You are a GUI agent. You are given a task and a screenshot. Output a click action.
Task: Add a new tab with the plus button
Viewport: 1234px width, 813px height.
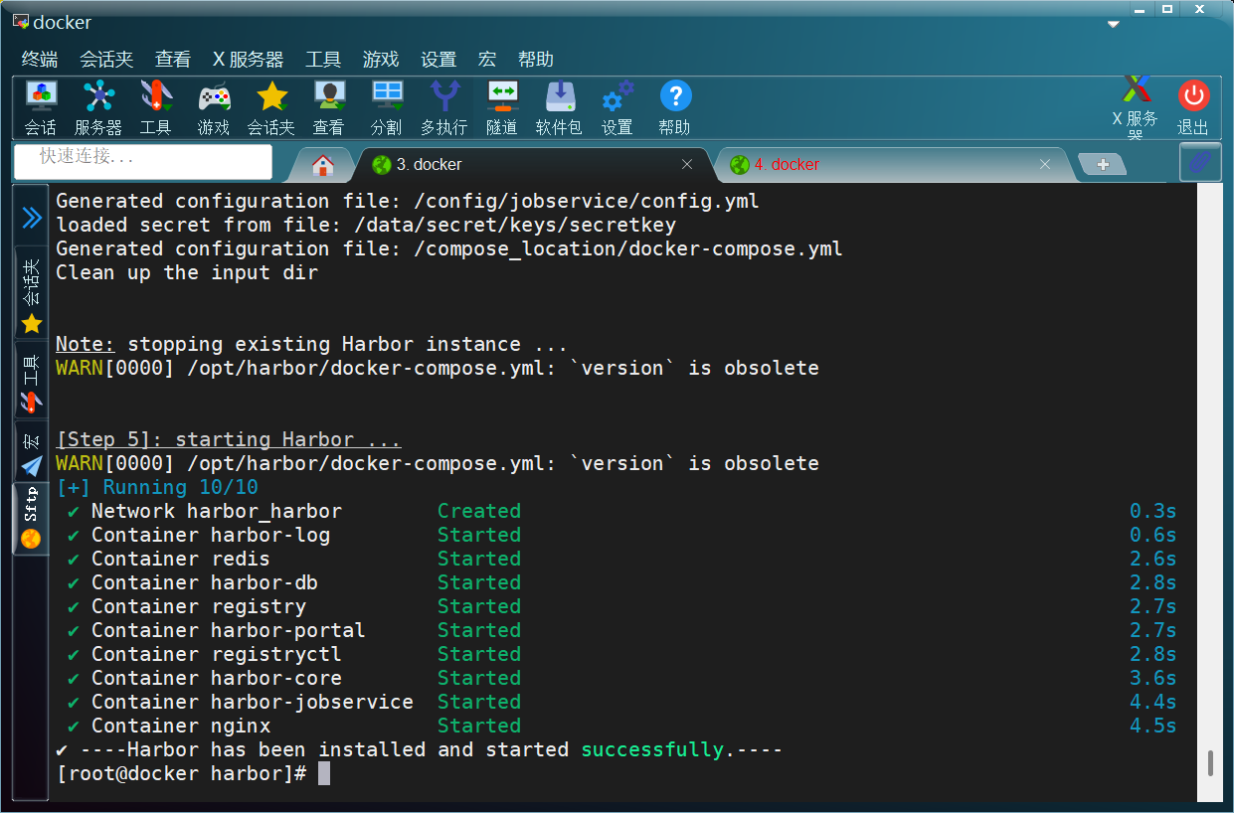point(1102,164)
